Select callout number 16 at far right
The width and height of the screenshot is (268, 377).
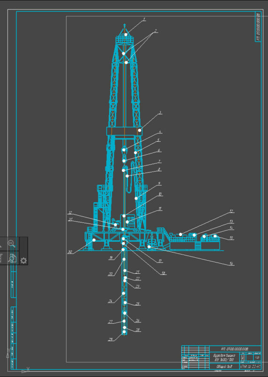coord(231,263)
